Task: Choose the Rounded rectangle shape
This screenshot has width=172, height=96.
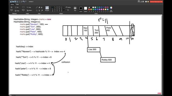Action: [59, 7]
